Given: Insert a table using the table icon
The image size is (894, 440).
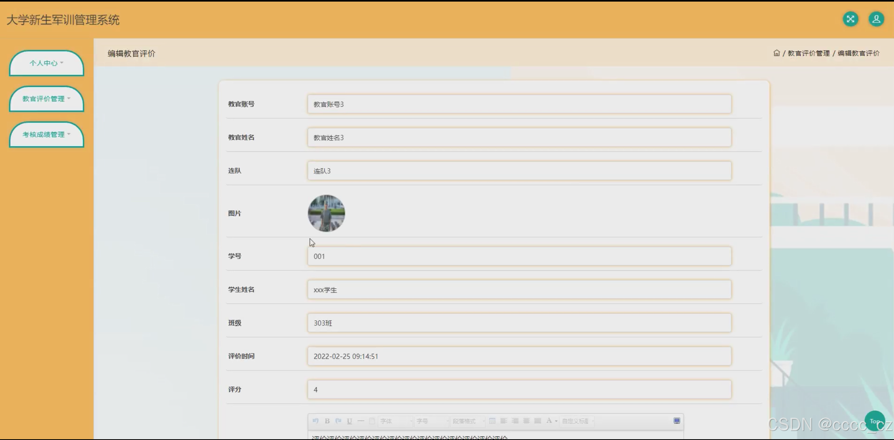Looking at the screenshot, I should pyautogui.click(x=492, y=421).
